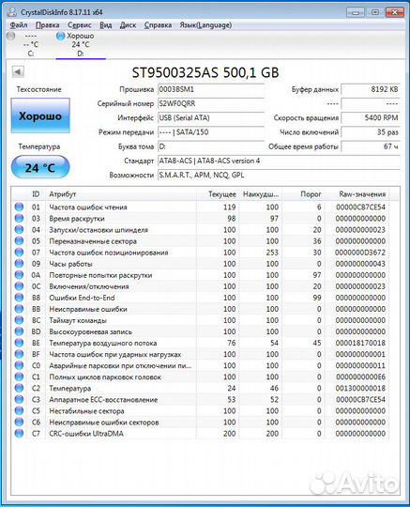Click status icon for Аварийные парковки row C0
410x507 pixels.
click(x=19, y=365)
